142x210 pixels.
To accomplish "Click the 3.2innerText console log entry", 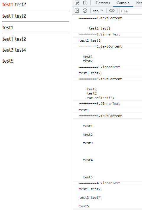I will 99,104.
